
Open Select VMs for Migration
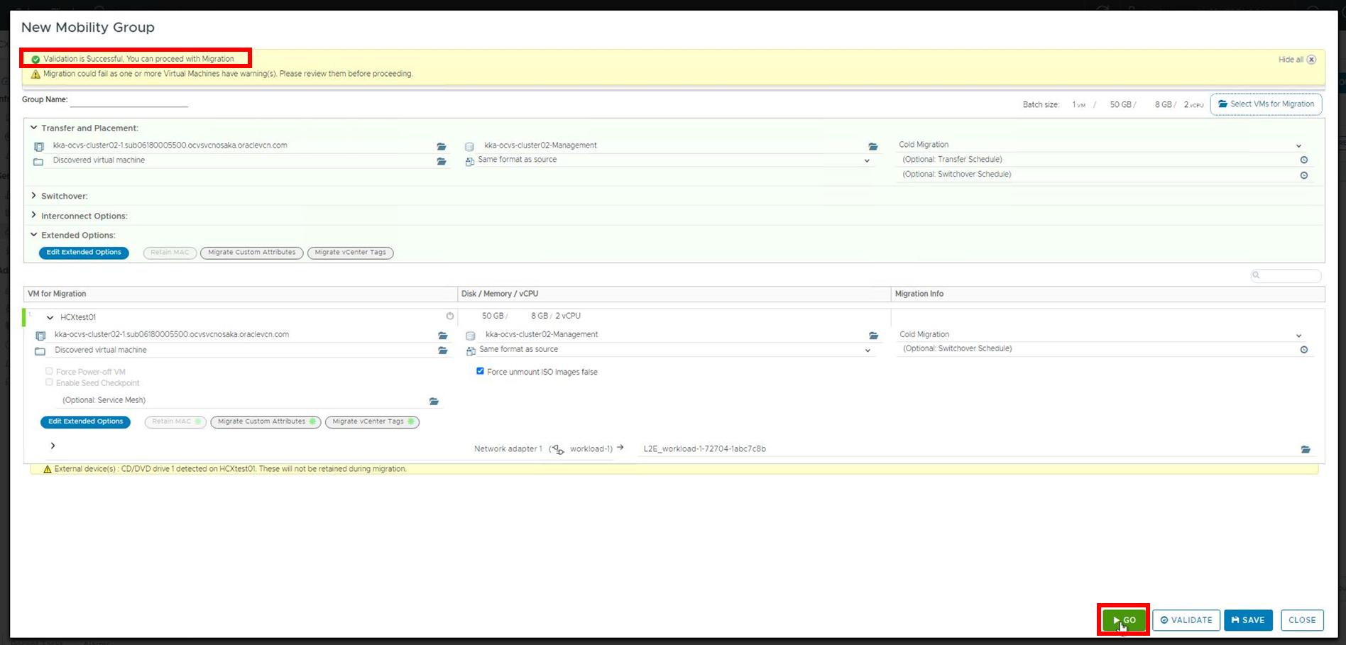click(1266, 104)
